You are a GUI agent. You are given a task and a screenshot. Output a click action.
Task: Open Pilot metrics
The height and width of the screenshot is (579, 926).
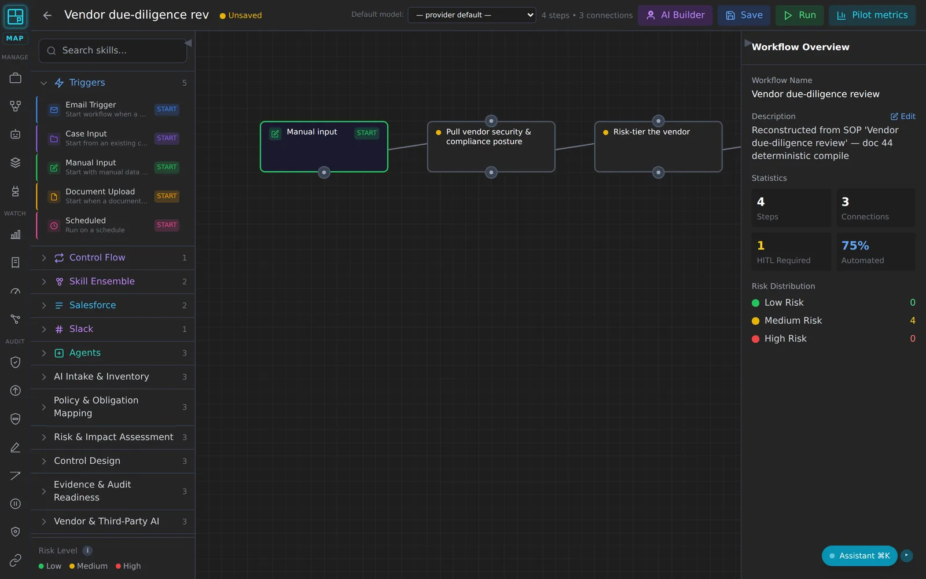pyautogui.click(x=872, y=15)
